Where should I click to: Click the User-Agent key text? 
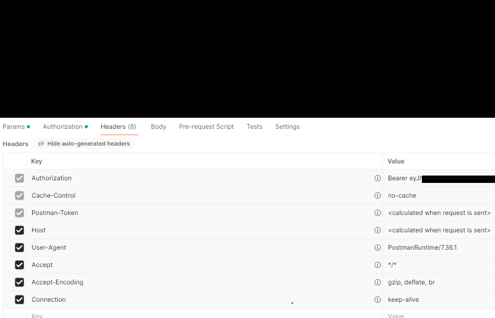click(48, 248)
